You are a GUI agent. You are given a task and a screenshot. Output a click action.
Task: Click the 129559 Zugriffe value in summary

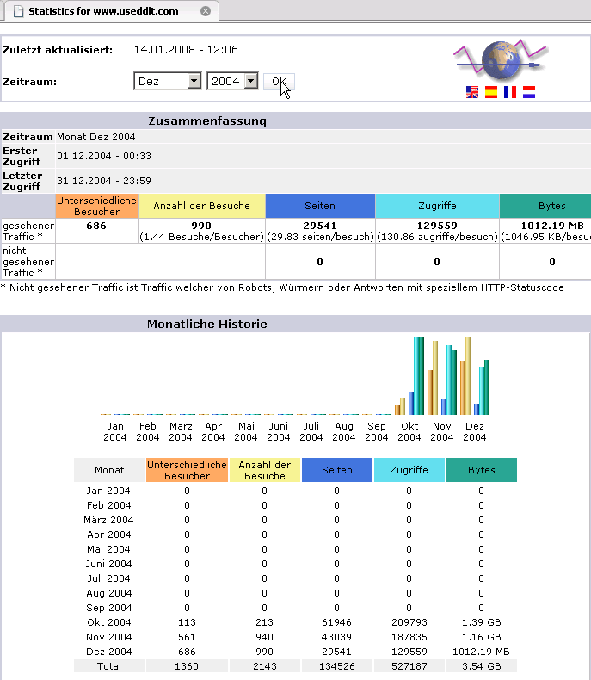coord(437,226)
